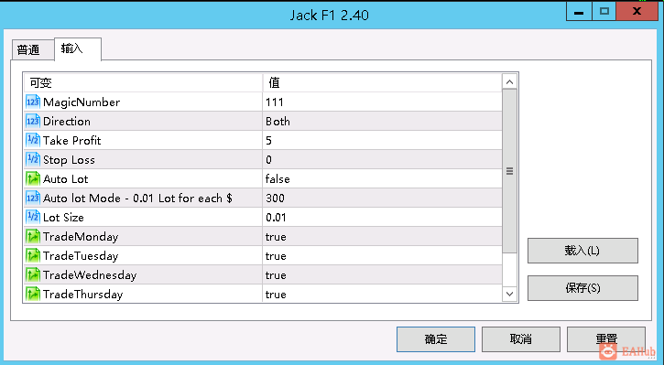Image resolution: width=664 pixels, height=365 pixels.
Task: Click the Take Profit double type icon
Action: coord(33,140)
